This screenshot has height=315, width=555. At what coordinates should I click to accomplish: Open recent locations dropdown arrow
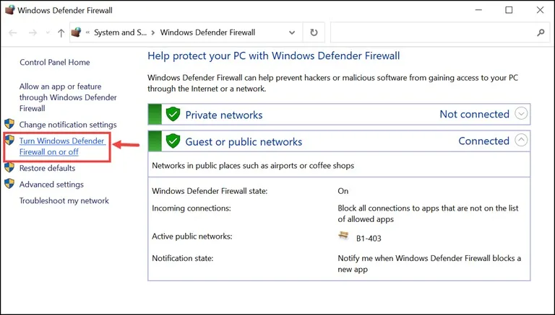tap(48, 33)
